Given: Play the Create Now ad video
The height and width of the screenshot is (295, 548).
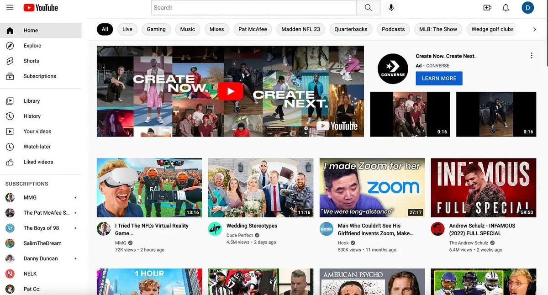Looking at the screenshot, I should point(230,91).
